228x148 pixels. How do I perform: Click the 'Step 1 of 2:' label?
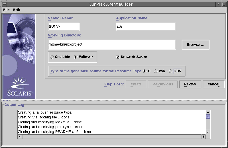114,84
